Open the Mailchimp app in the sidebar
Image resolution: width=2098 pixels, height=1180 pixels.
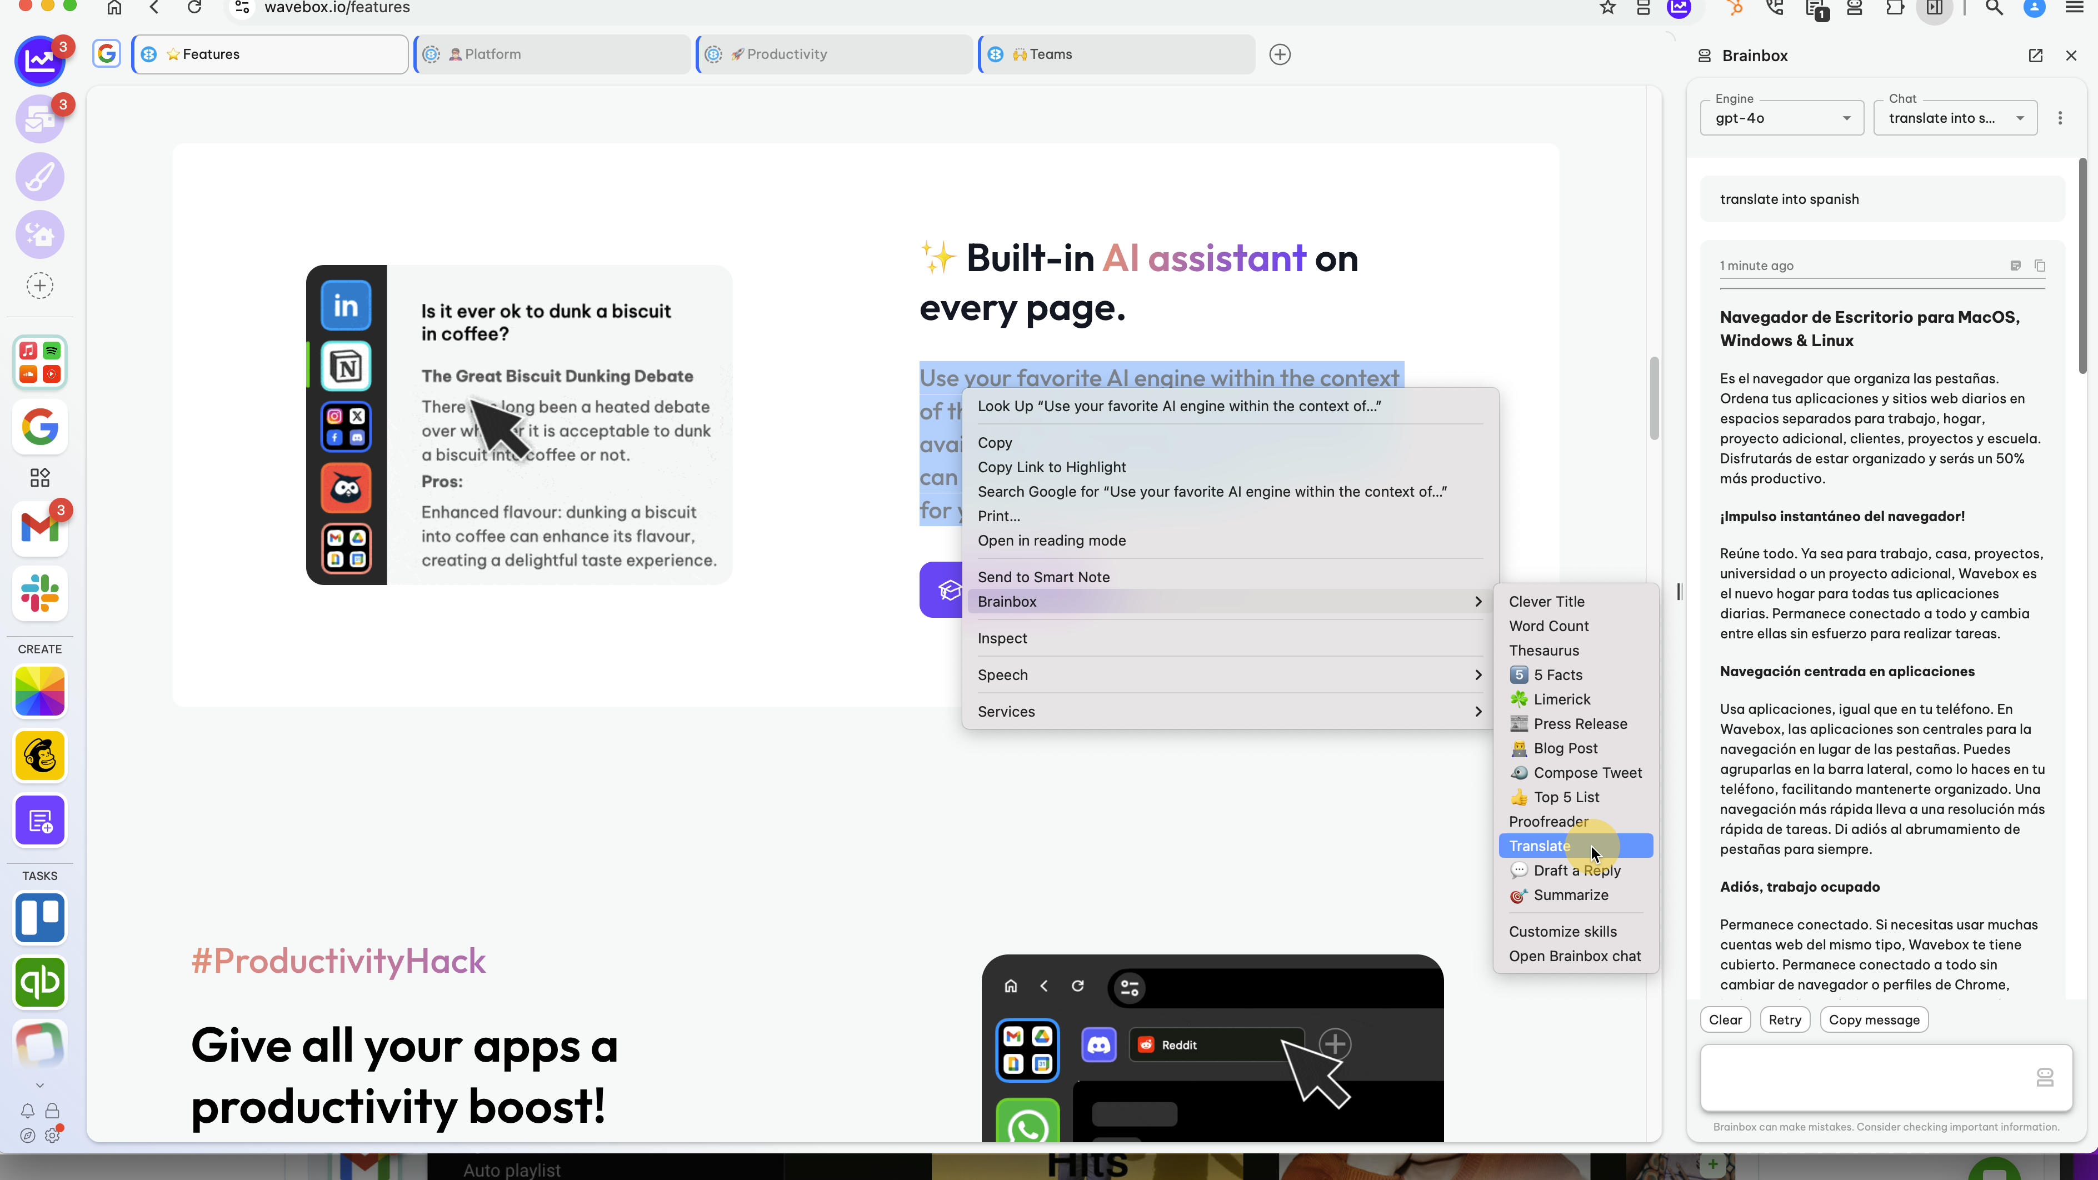tap(40, 755)
